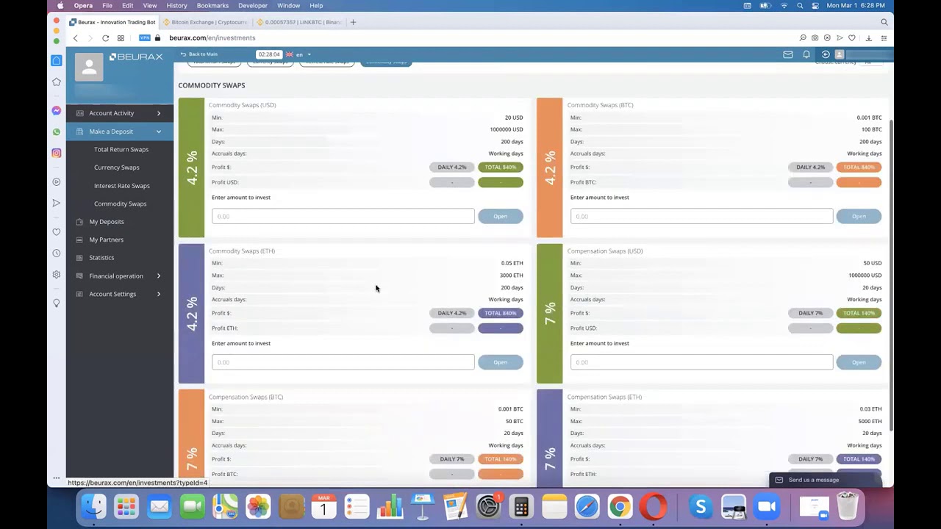
Task: Click DAILY 7% badge in Compensation Swaps (USD)
Action: tap(810, 313)
